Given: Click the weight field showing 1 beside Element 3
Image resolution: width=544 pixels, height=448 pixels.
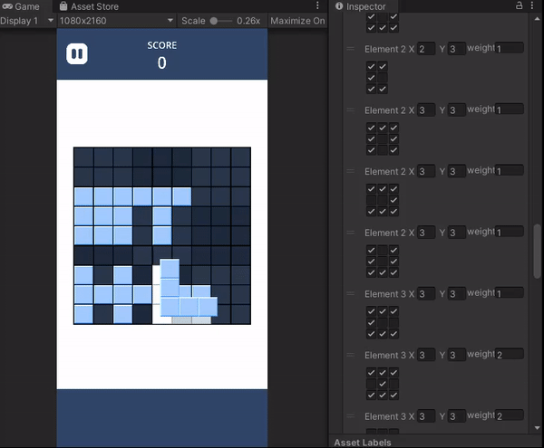Looking at the screenshot, I should 510,292.
